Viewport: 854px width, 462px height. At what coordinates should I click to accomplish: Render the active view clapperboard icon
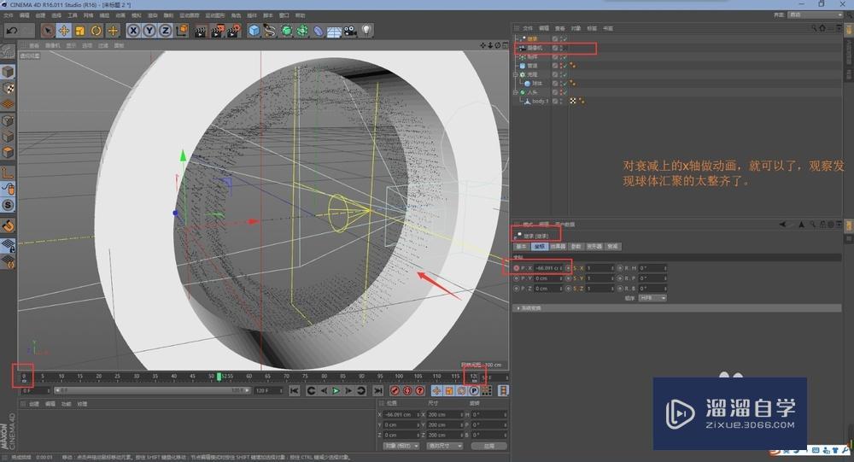pos(200,31)
